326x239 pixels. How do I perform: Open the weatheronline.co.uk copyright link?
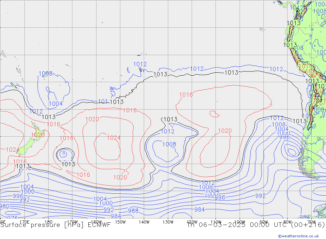(x=298, y=236)
